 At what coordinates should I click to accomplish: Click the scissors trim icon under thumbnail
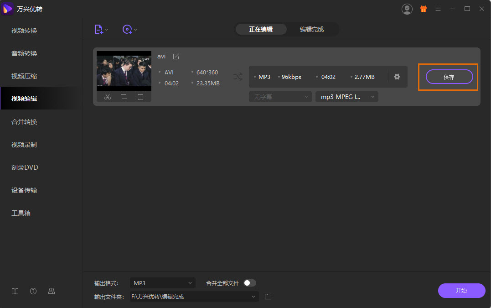click(108, 97)
